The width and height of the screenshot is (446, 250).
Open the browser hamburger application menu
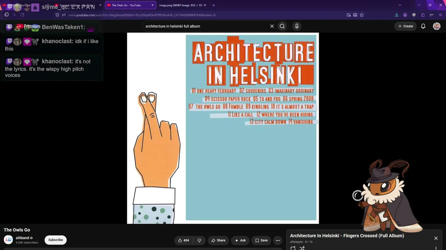(440, 15)
